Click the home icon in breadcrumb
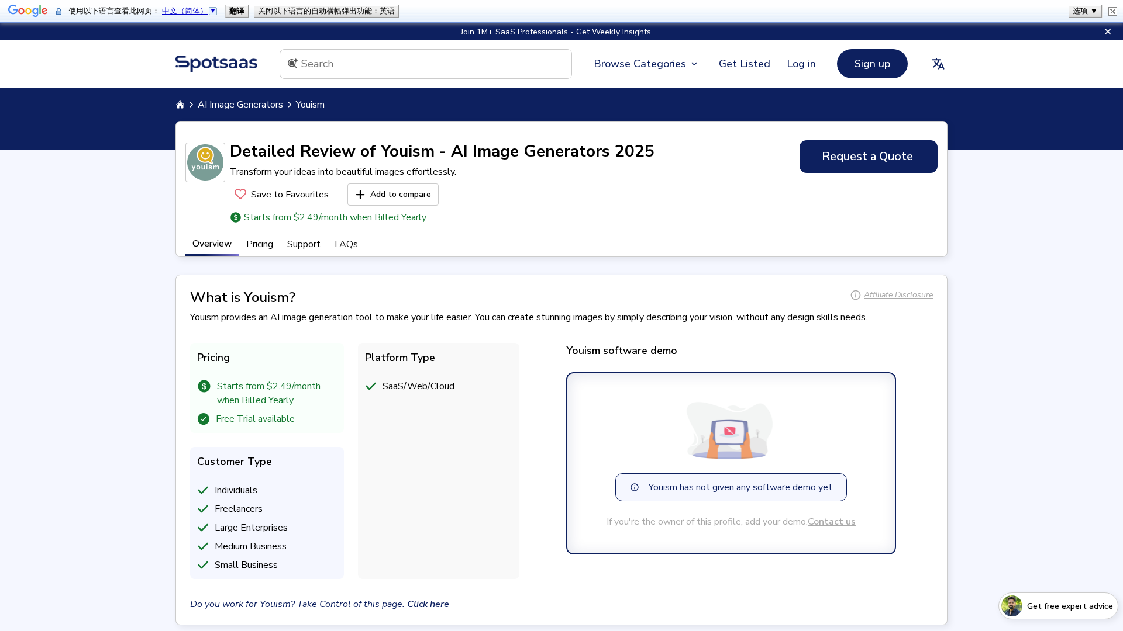Image resolution: width=1123 pixels, height=631 pixels. (180, 105)
